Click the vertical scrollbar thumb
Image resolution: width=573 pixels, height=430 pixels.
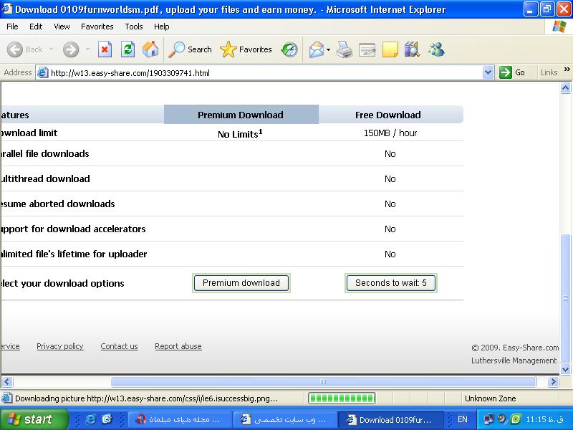[x=565, y=298]
